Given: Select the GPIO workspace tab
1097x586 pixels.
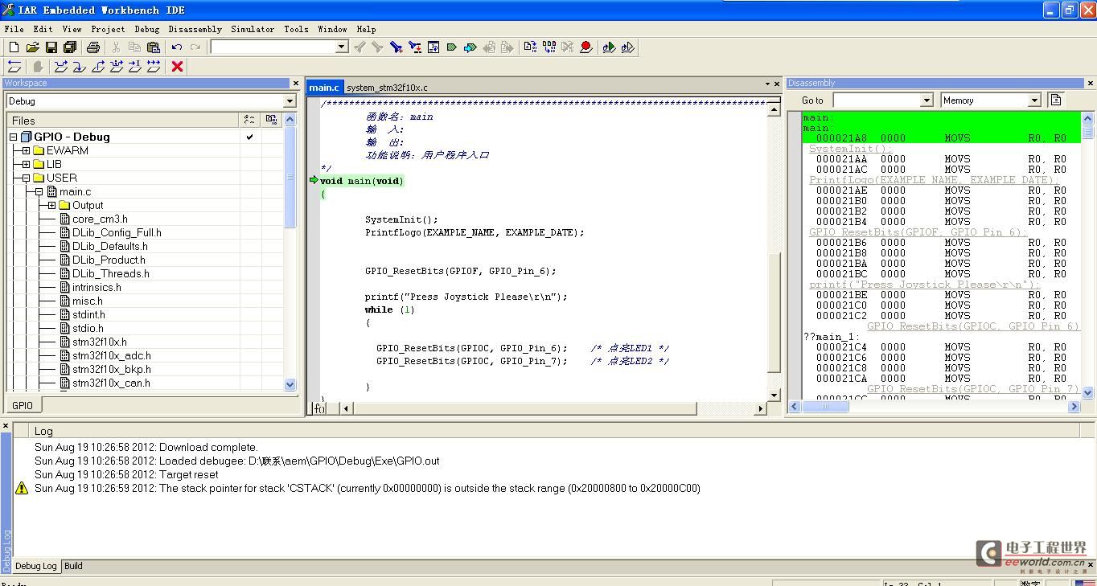Looking at the screenshot, I should 23,405.
